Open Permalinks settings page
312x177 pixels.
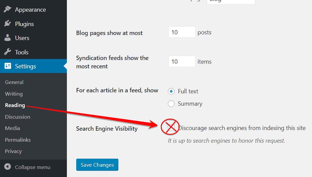17,140
